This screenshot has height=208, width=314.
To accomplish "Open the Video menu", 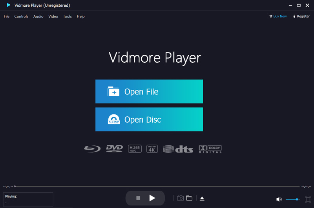I will pos(53,16).
